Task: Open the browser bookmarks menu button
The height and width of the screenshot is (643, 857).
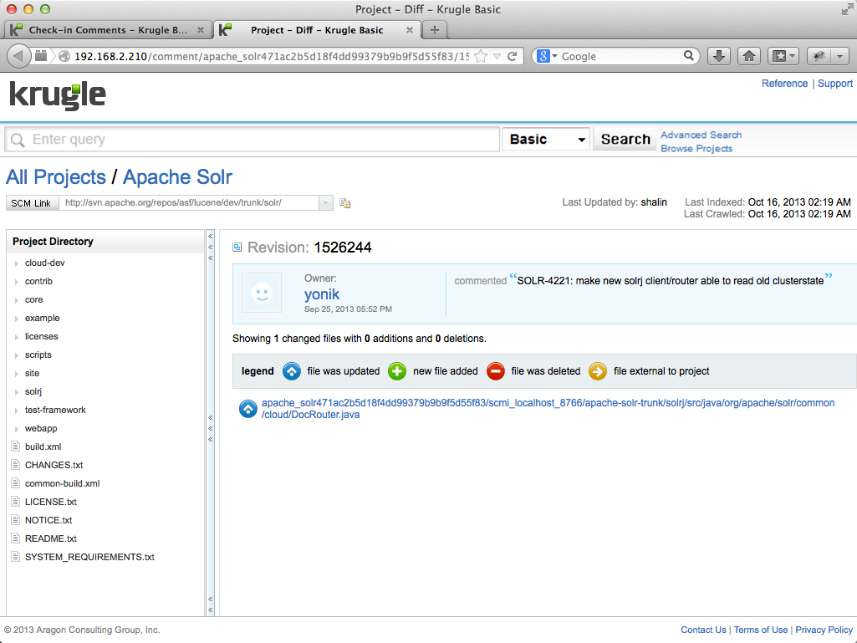Action: click(783, 56)
